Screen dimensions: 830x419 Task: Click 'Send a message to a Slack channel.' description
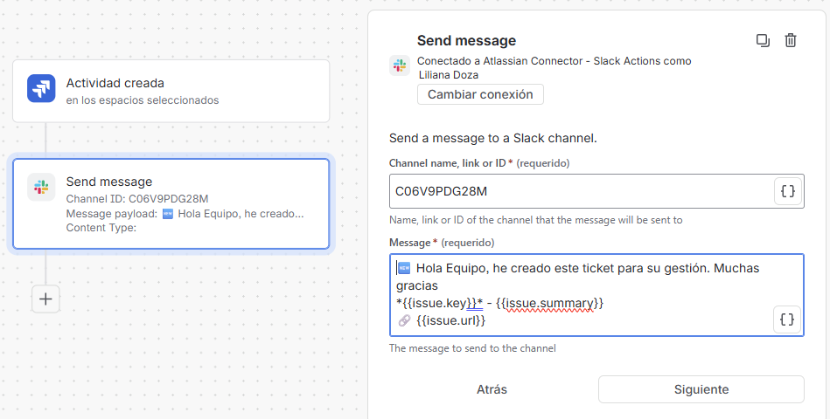click(492, 139)
